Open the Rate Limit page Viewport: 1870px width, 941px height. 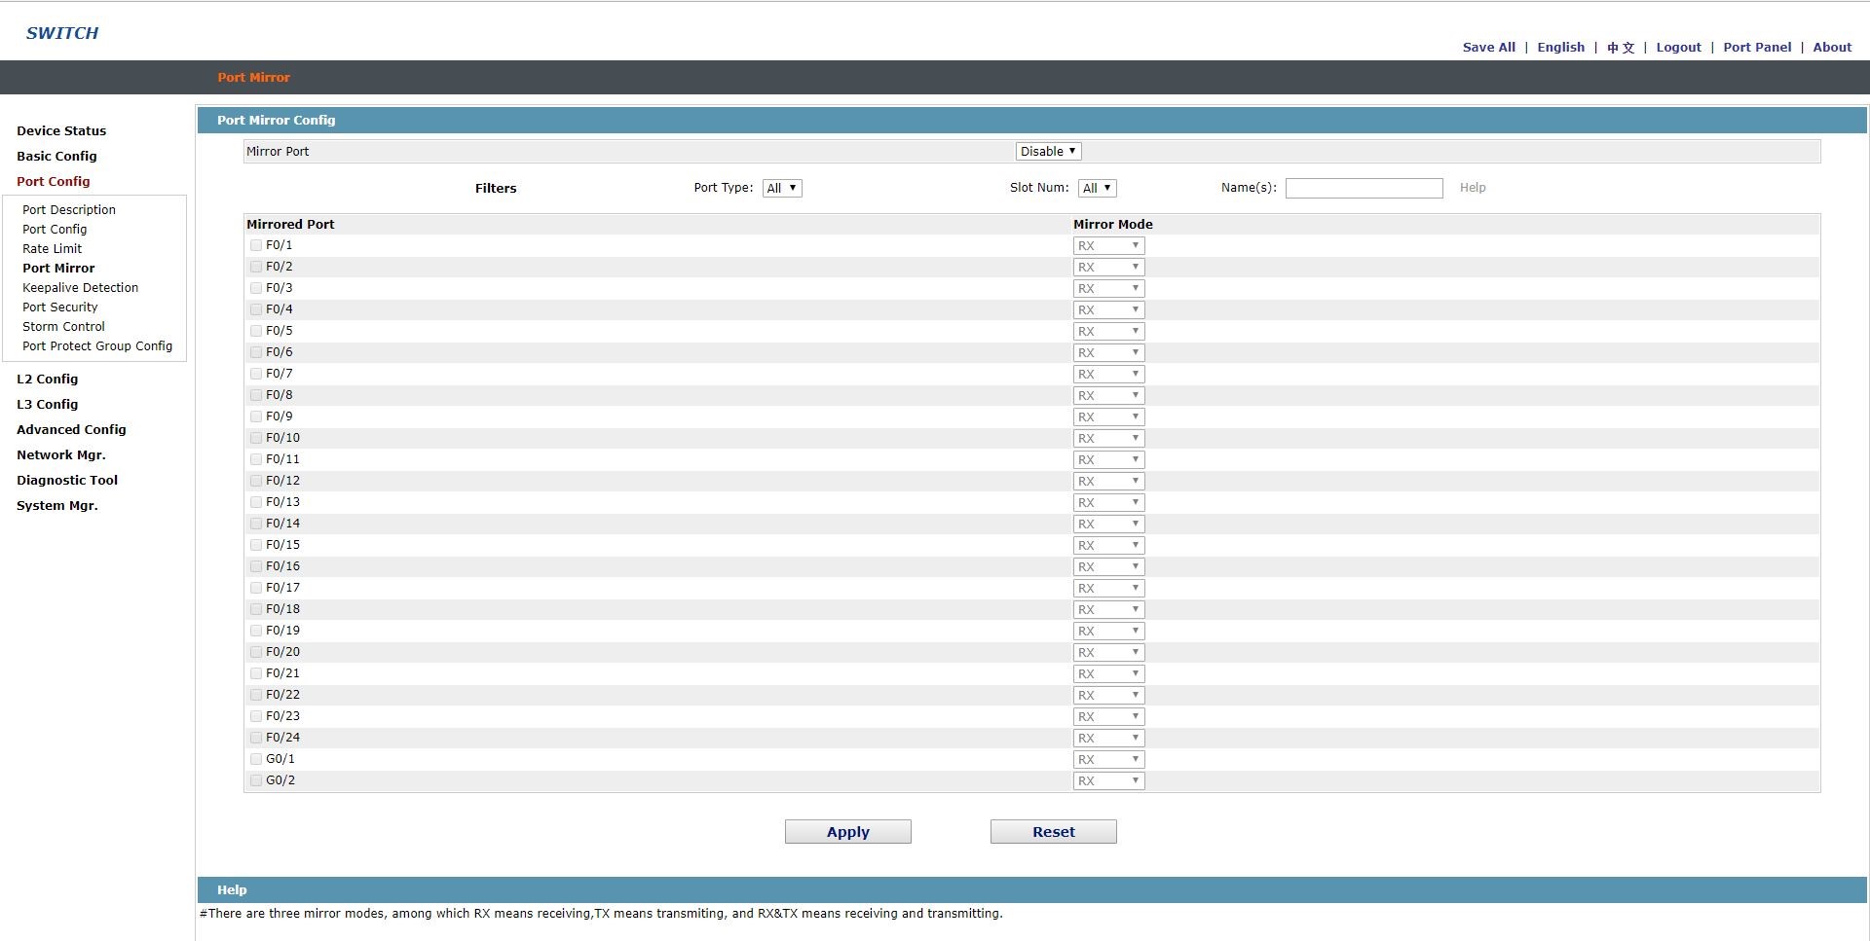[x=52, y=249]
